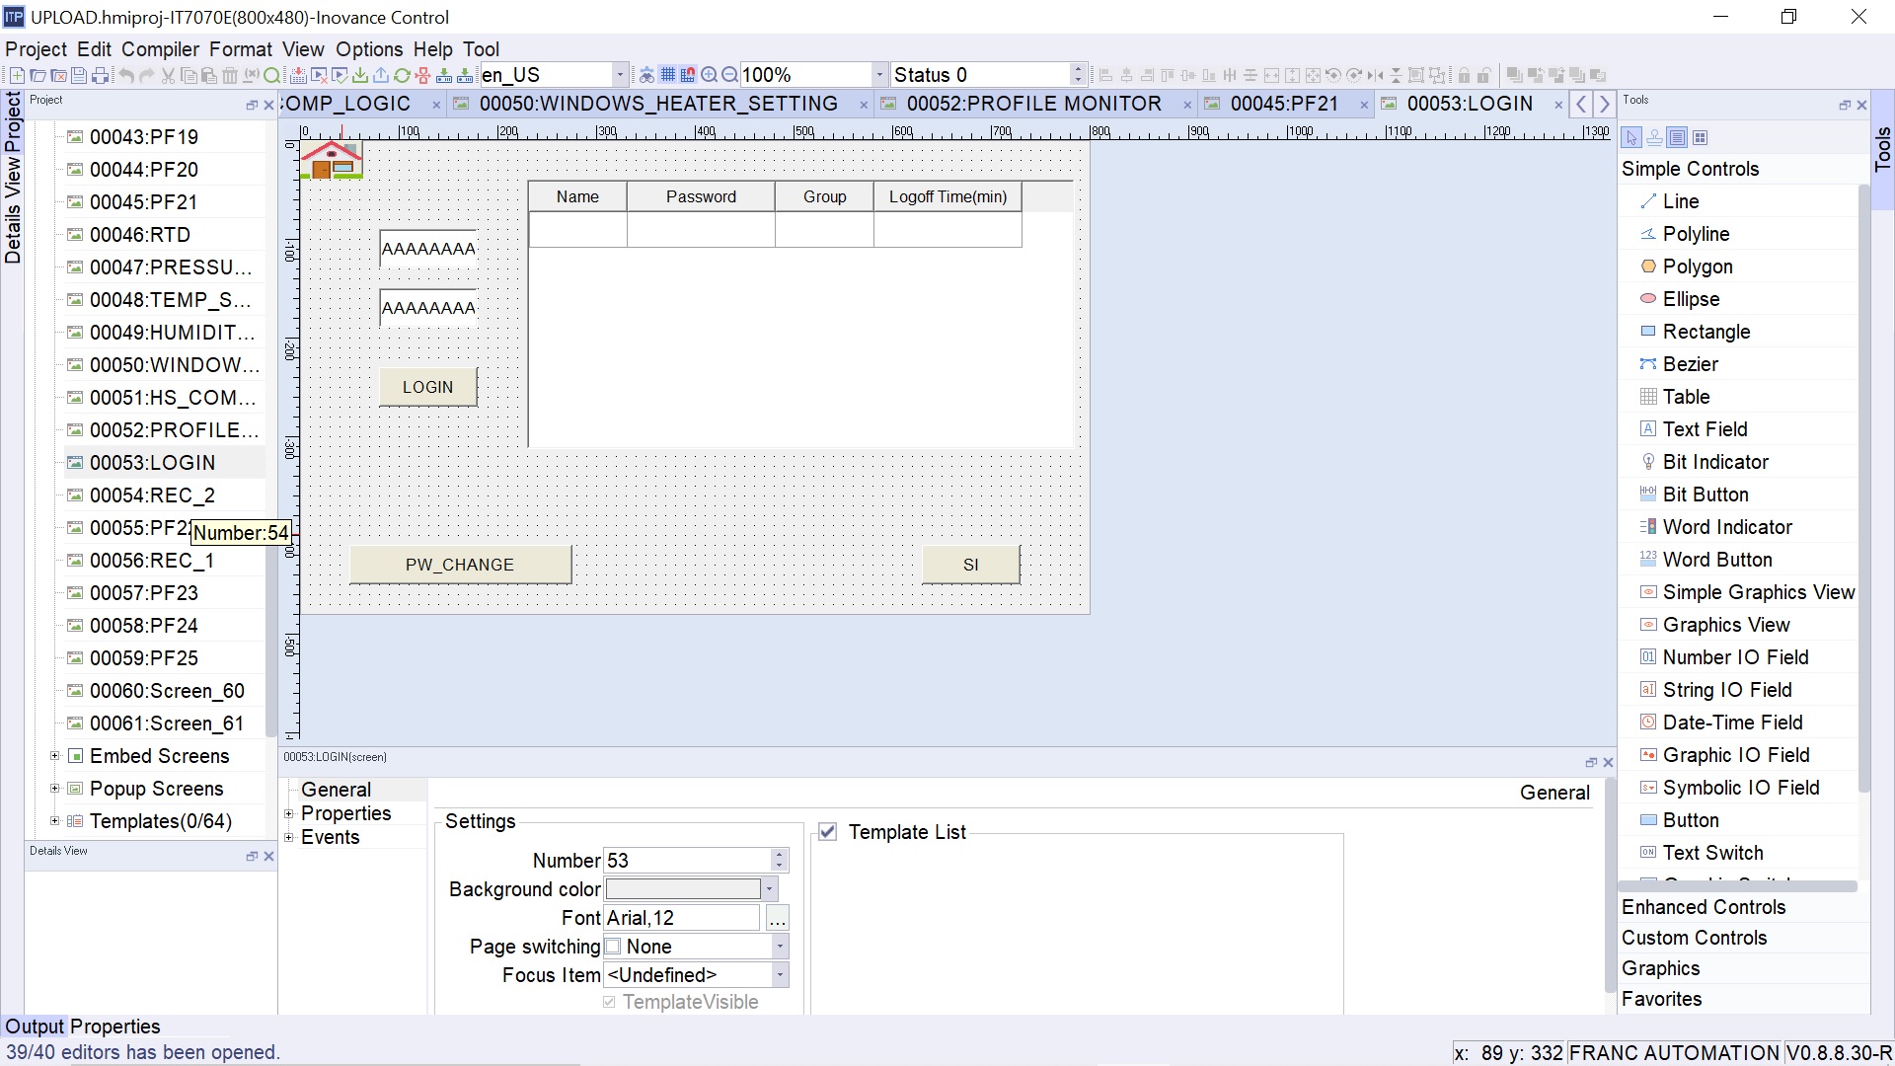Click the PW_CHANGE button on canvas
The image size is (1895, 1066).
[x=460, y=565]
